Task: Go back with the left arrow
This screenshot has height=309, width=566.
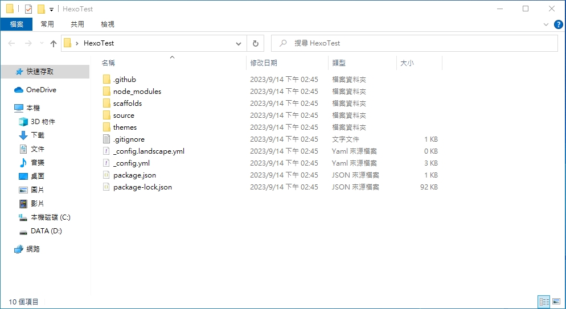Action: pyautogui.click(x=11, y=43)
